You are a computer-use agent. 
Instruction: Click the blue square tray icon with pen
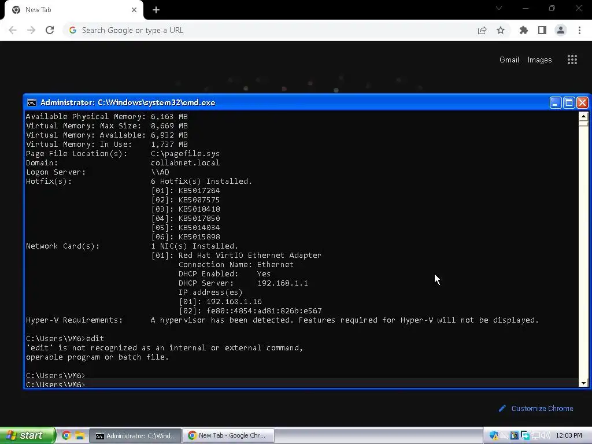coord(514,435)
